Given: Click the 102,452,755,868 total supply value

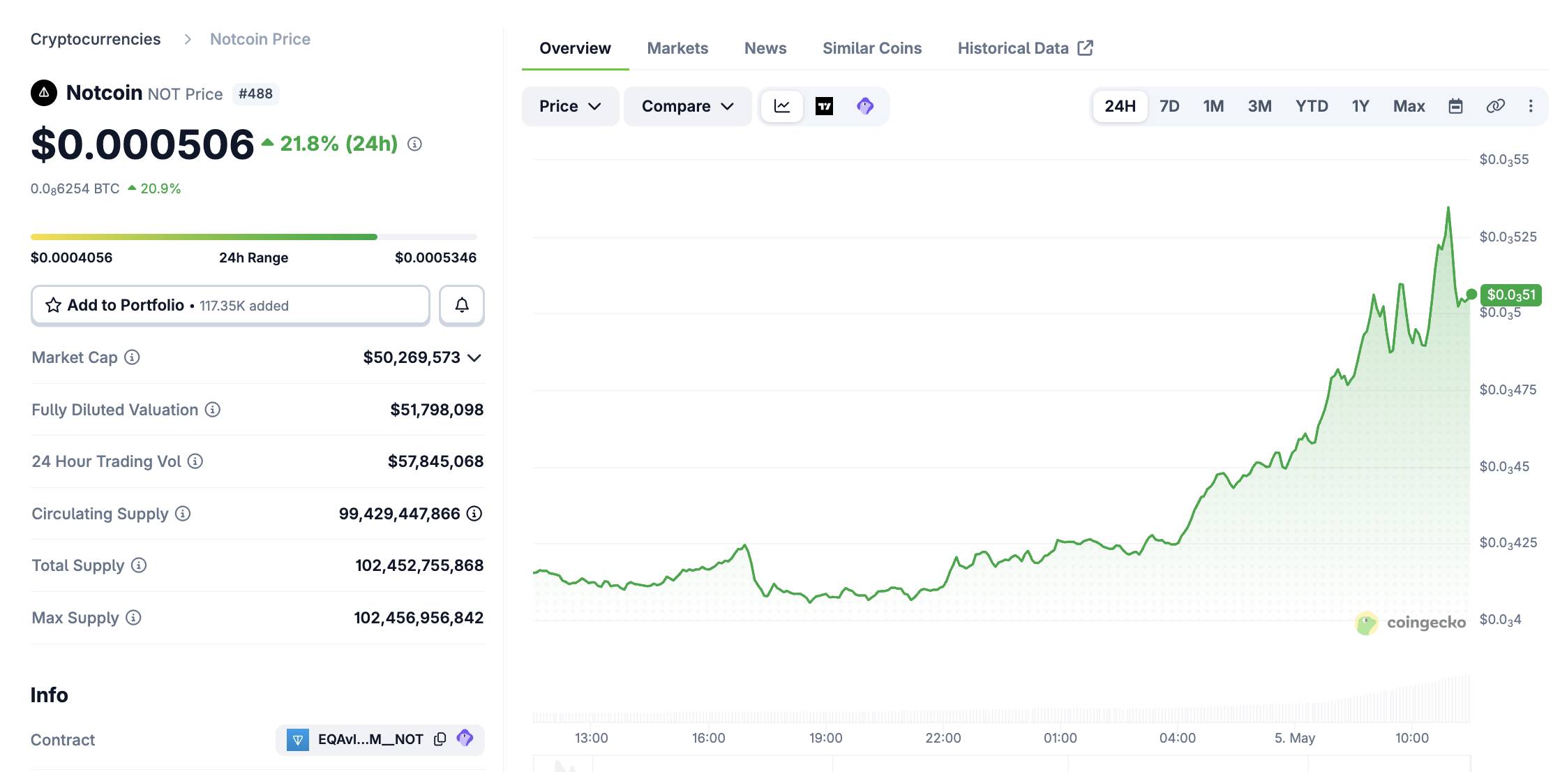Looking at the screenshot, I should (419, 565).
